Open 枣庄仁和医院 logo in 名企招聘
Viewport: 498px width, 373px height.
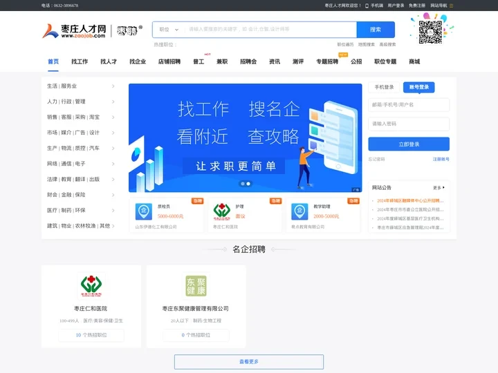(91, 285)
